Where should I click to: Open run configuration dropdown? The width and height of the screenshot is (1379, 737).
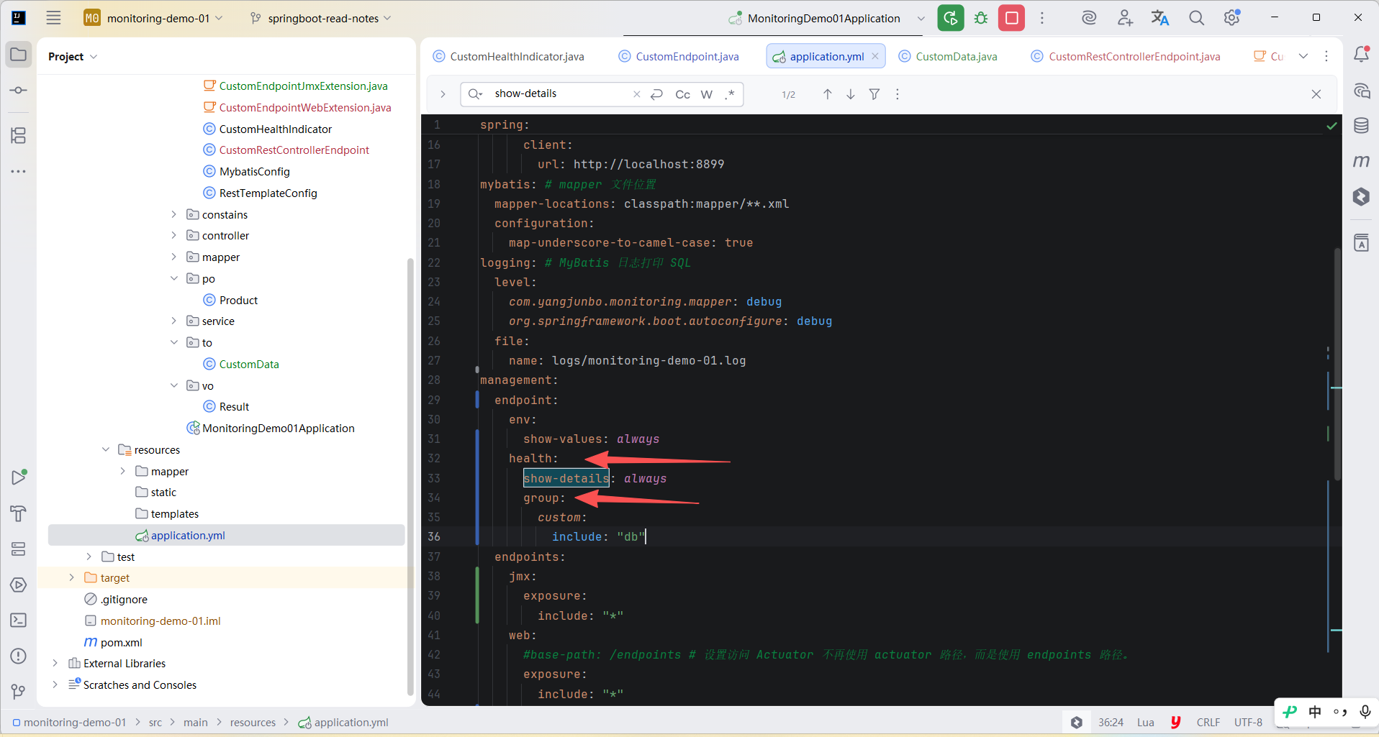click(x=921, y=18)
